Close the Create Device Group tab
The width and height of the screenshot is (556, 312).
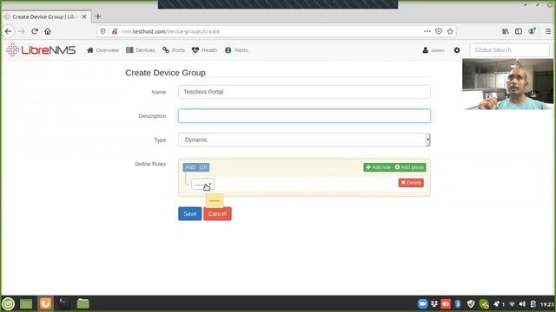tap(84, 16)
